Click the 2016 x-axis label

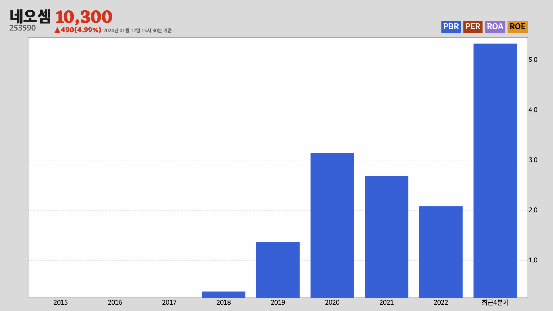pos(115,303)
